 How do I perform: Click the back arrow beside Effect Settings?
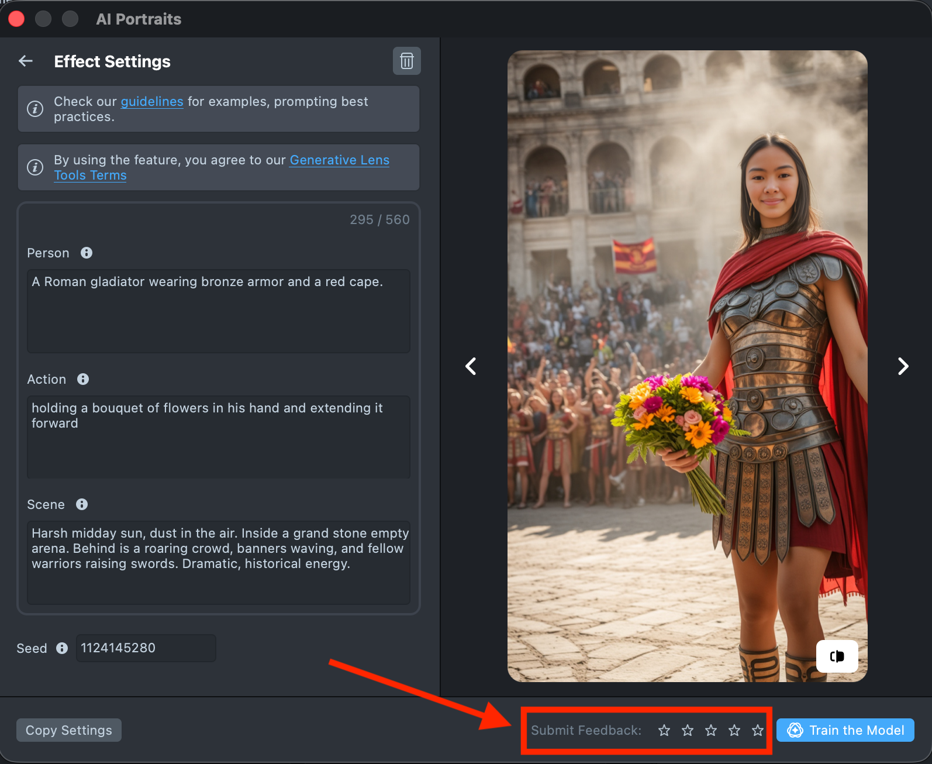tap(26, 61)
